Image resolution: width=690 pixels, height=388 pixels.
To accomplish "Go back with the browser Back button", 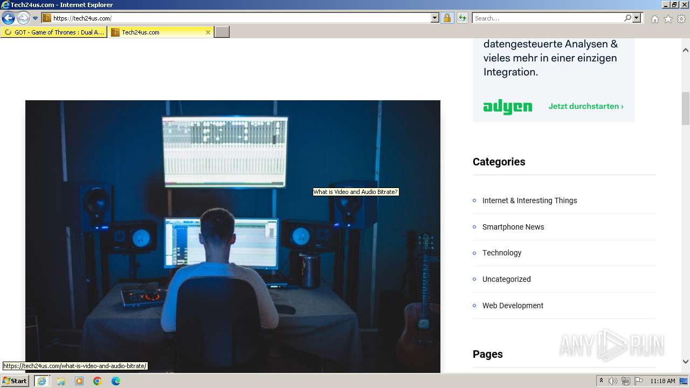I will [8, 18].
